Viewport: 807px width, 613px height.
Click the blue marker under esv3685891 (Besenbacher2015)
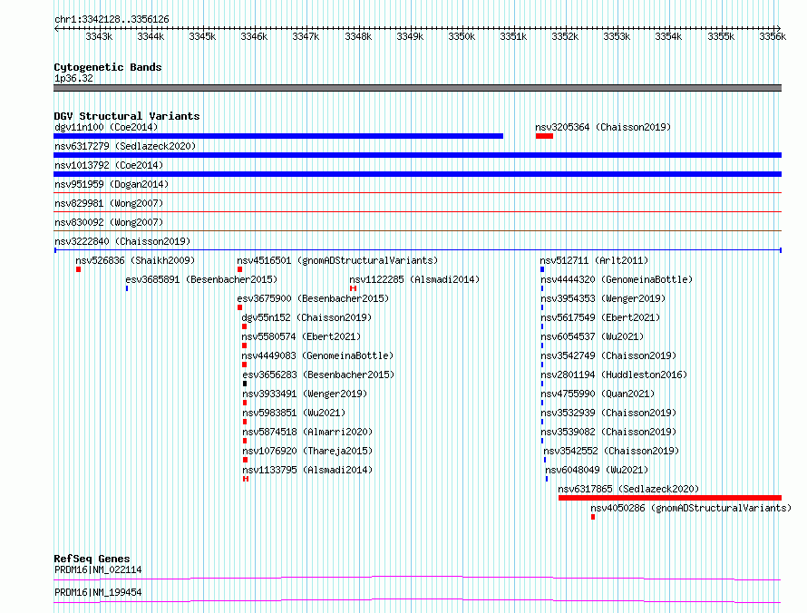(127, 288)
